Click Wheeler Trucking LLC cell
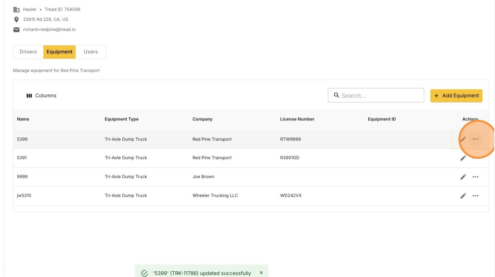 tap(215, 196)
